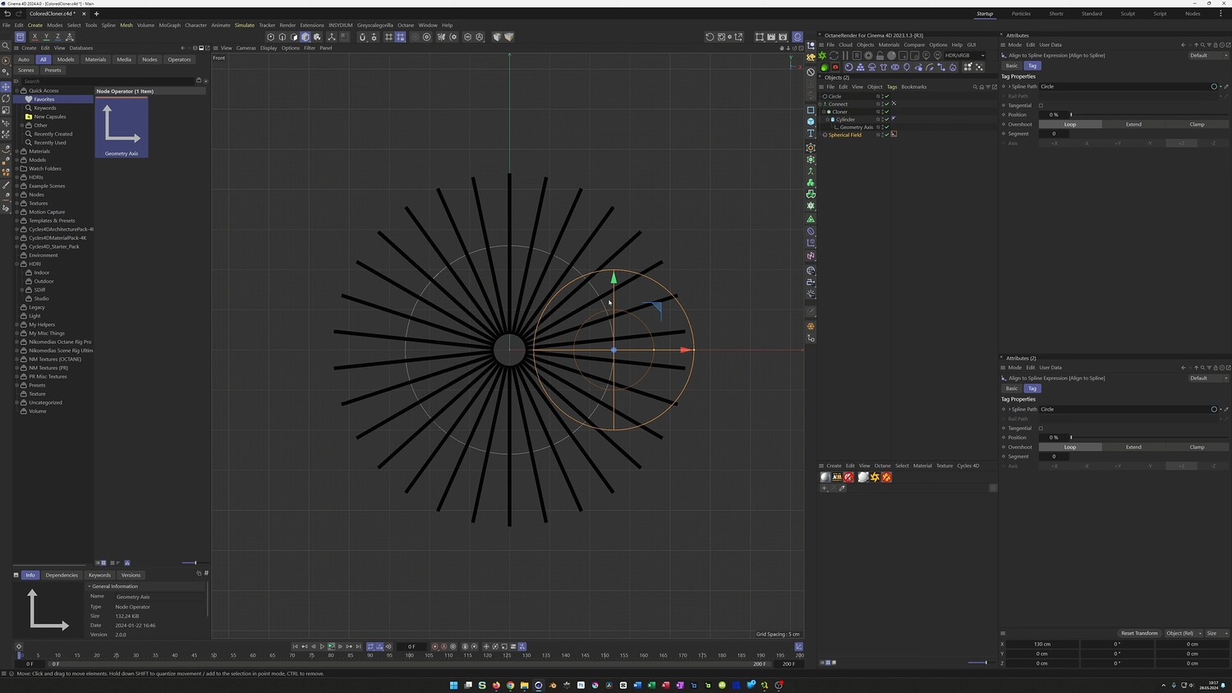Click the search magnifier in left toolbar
Image resolution: width=1232 pixels, height=693 pixels.
pos(6,47)
